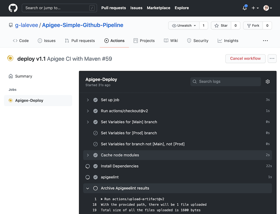
Task: Click the Install Dependencies success check
Action: point(95,166)
